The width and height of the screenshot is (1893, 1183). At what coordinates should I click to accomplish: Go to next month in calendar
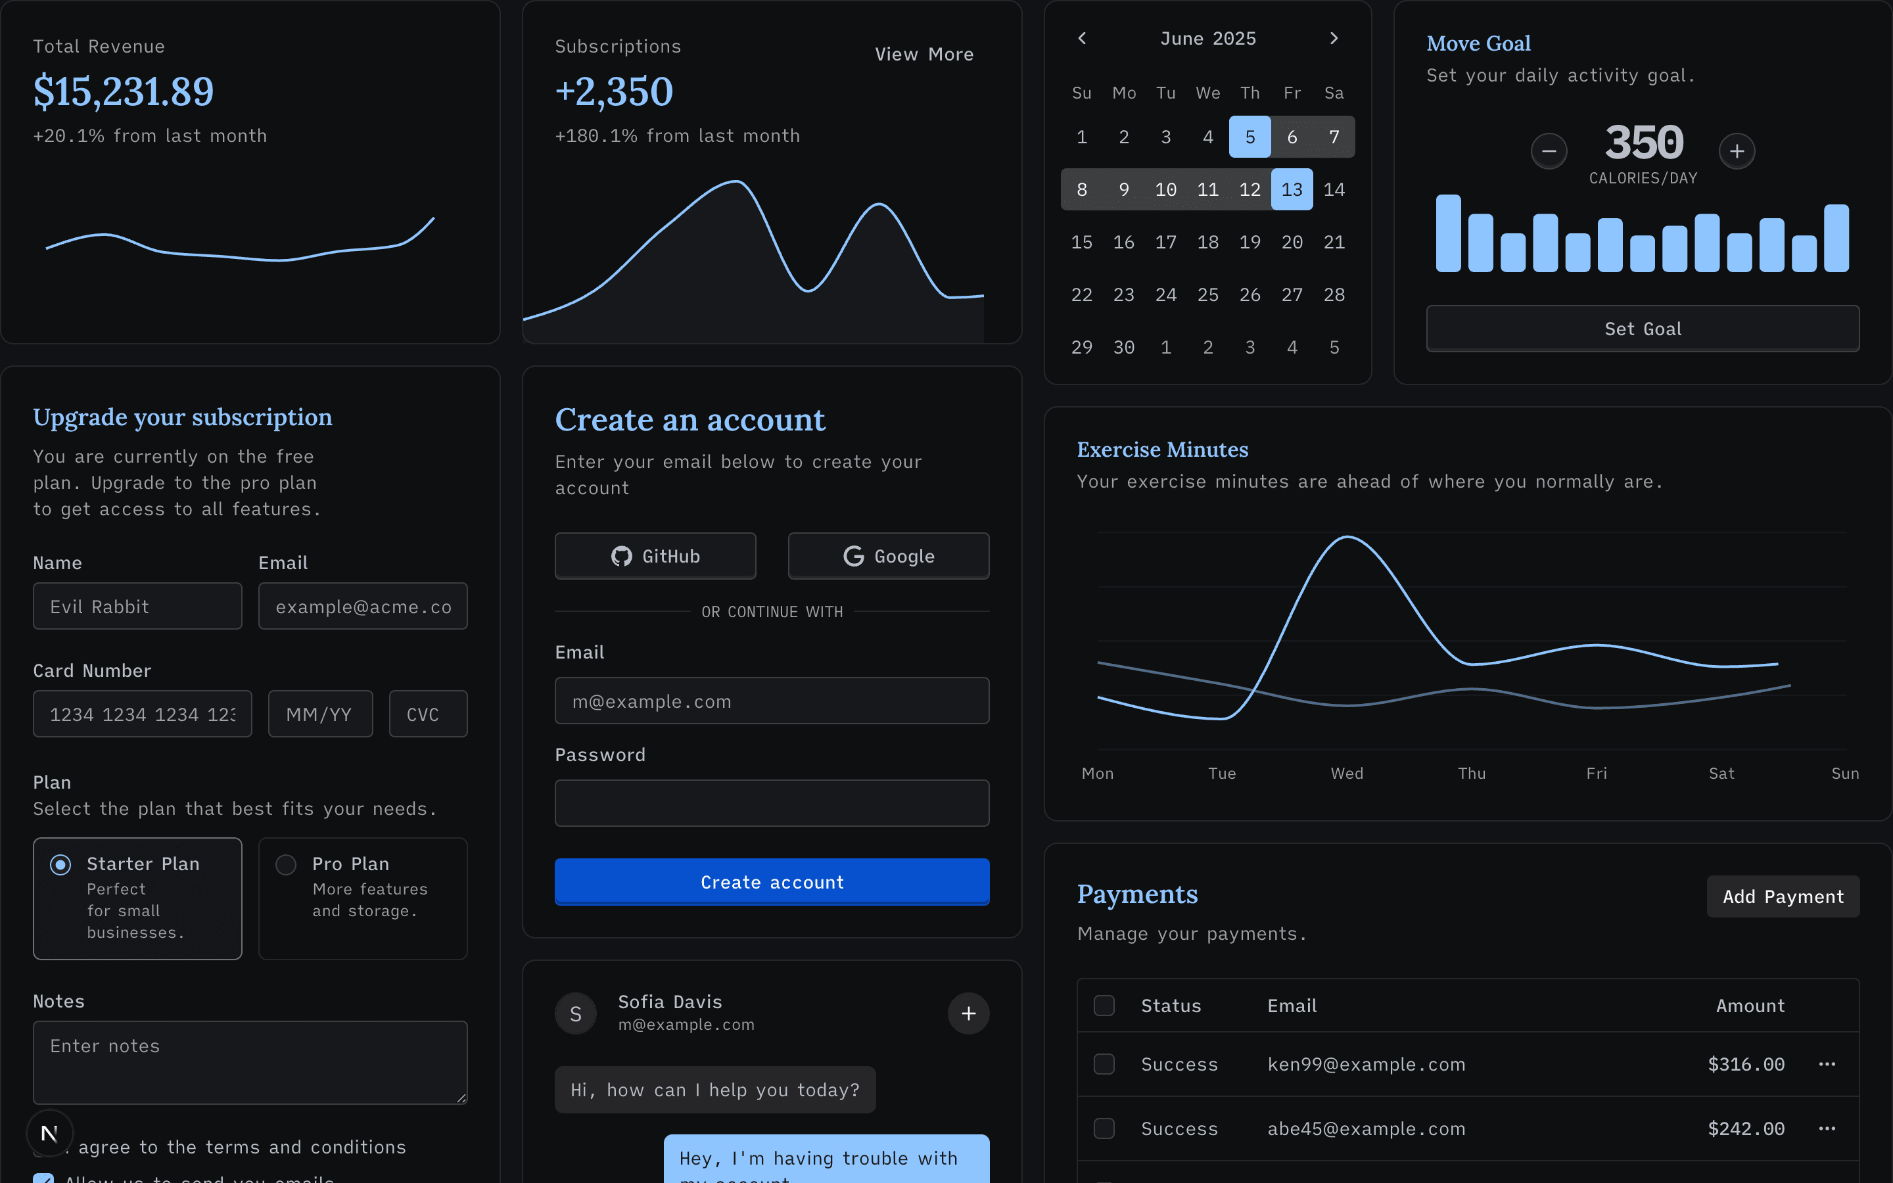(1334, 38)
